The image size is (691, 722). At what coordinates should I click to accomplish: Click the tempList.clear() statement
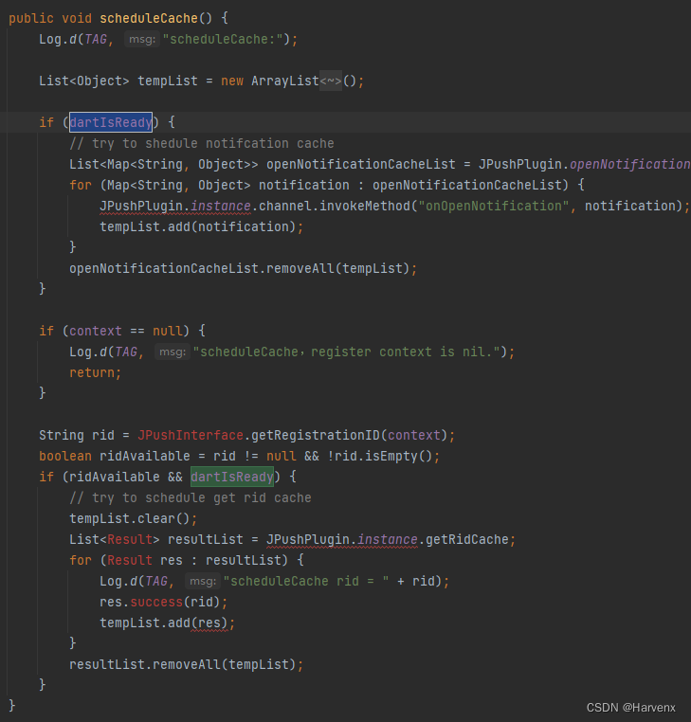click(x=134, y=519)
